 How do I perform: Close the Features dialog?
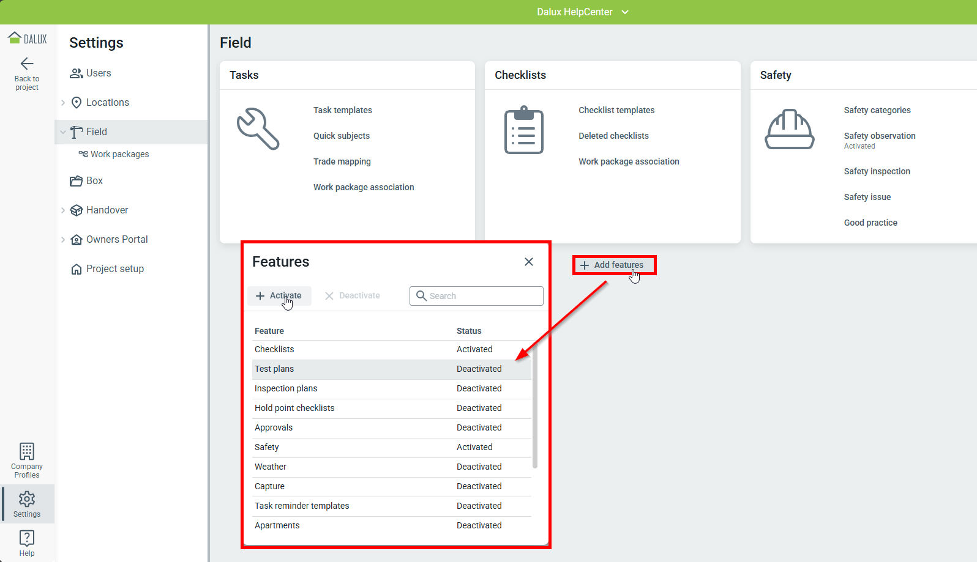point(529,262)
